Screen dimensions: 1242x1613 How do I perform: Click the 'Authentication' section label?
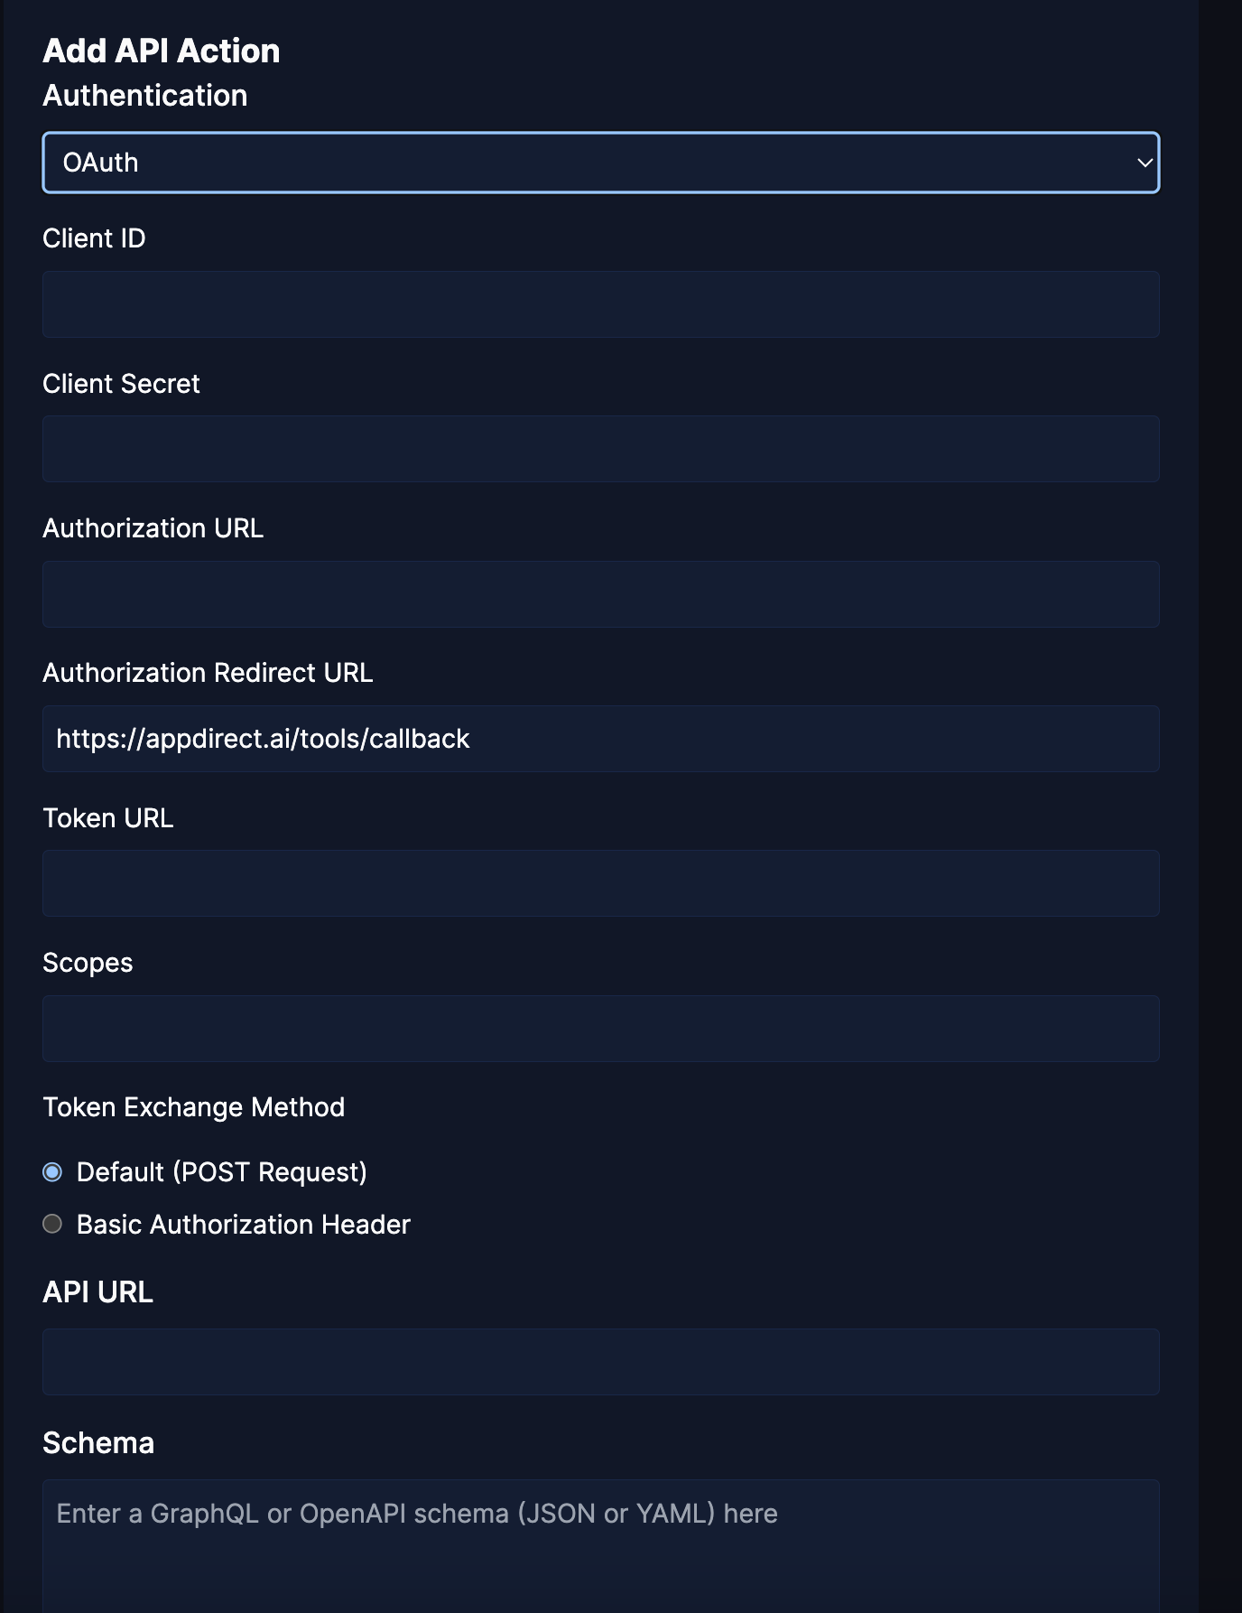(x=145, y=96)
